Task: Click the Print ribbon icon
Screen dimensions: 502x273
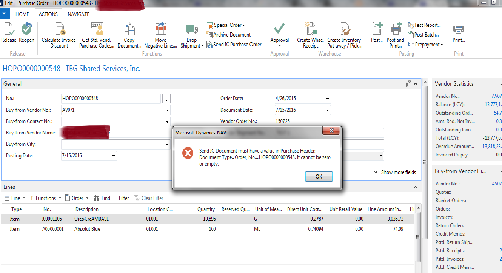Action: (x=459, y=32)
